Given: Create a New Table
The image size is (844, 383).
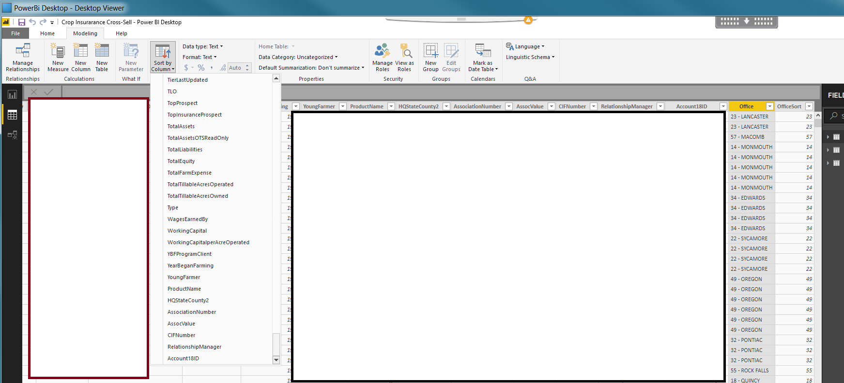Looking at the screenshot, I should [x=102, y=58].
